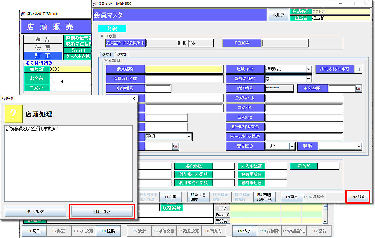This screenshot has height=238, width=375.
Task: Click the product list scrollbar down arrow
Action: click(x=325, y=221)
